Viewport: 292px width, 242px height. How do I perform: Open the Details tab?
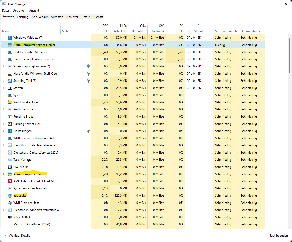86,17
